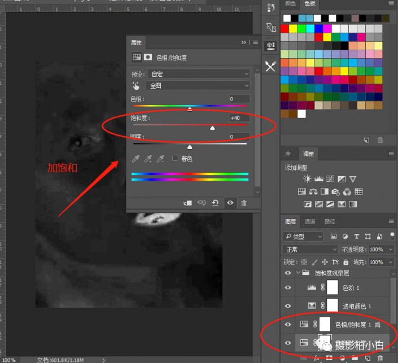This screenshot has width=398, height=363.
Task: Switch to the 库 (Libraries) tab
Action: click(x=288, y=154)
